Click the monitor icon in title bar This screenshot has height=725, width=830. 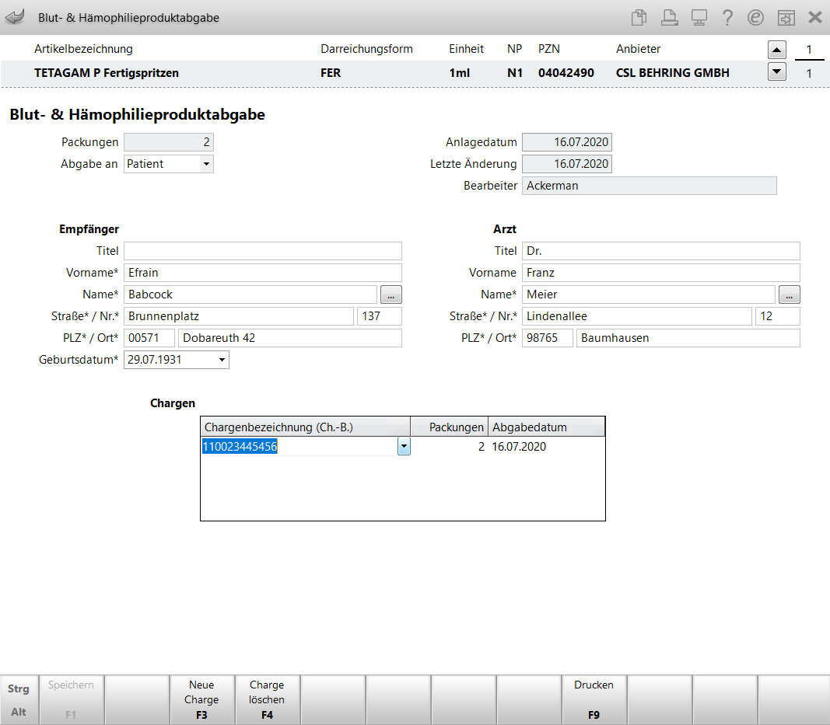pyautogui.click(x=699, y=17)
